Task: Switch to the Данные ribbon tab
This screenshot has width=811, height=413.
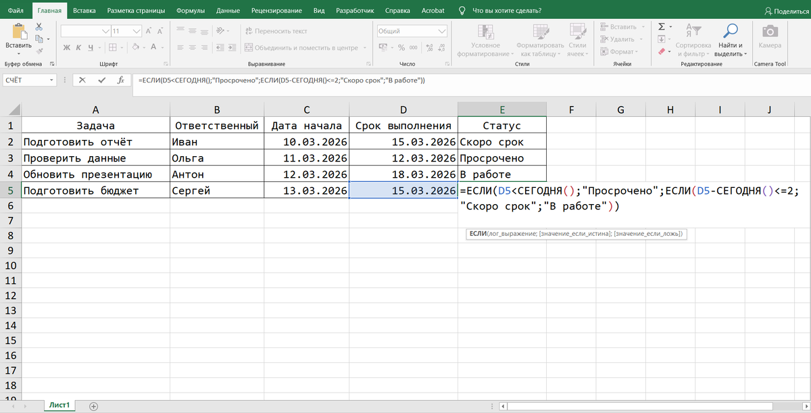Action: [x=228, y=11]
